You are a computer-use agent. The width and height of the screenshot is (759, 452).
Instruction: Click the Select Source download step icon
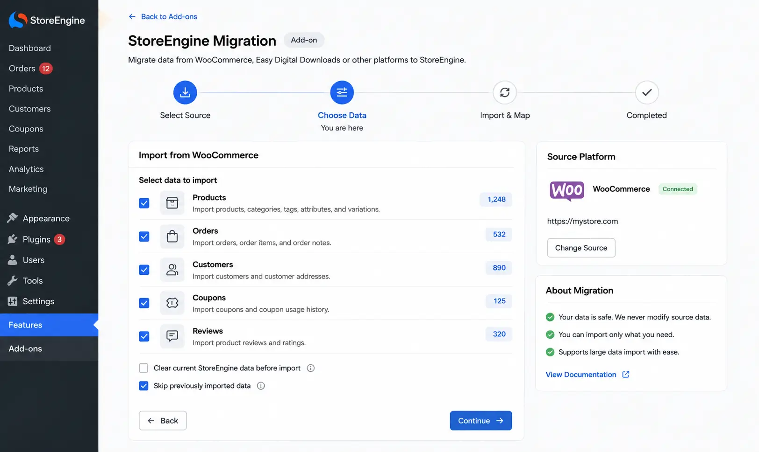(185, 92)
